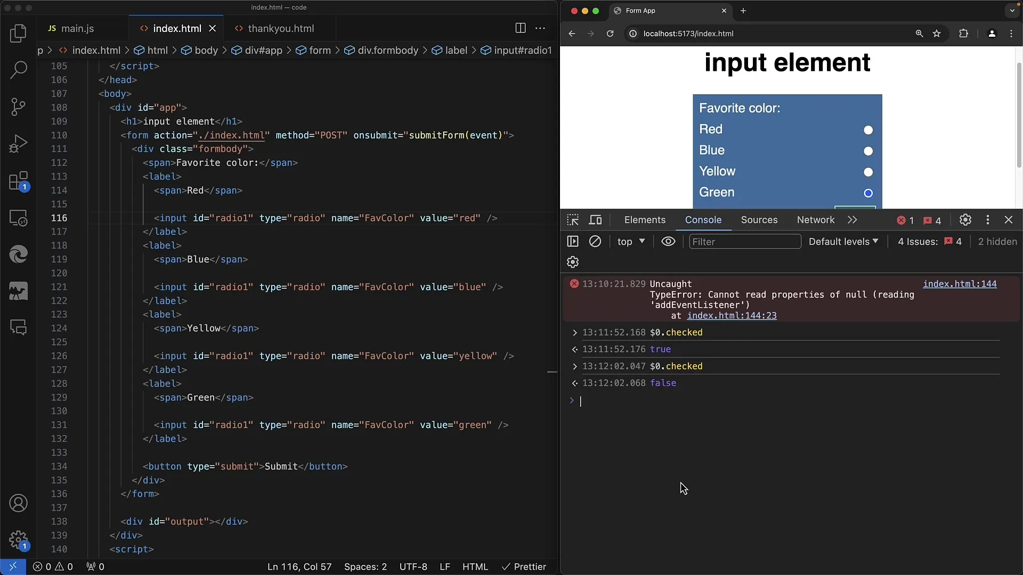Select the Yellow radio button option
The width and height of the screenshot is (1023, 575).
coord(868,171)
